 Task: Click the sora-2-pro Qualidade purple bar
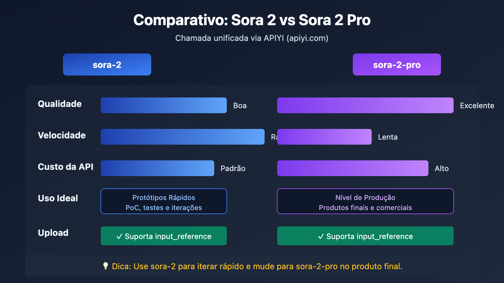365,105
